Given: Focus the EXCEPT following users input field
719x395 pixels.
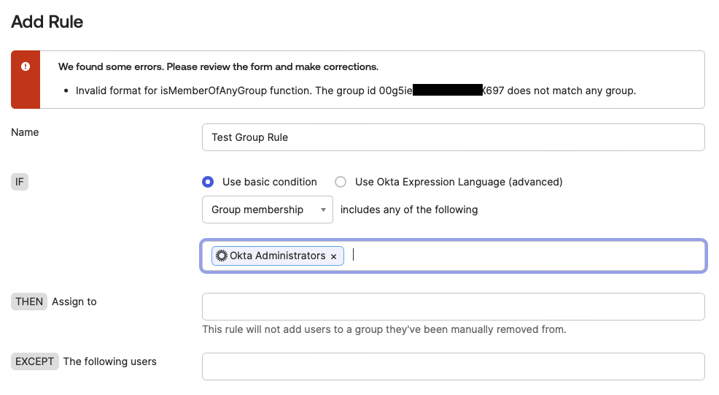Looking at the screenshot, I should point(453,367).
